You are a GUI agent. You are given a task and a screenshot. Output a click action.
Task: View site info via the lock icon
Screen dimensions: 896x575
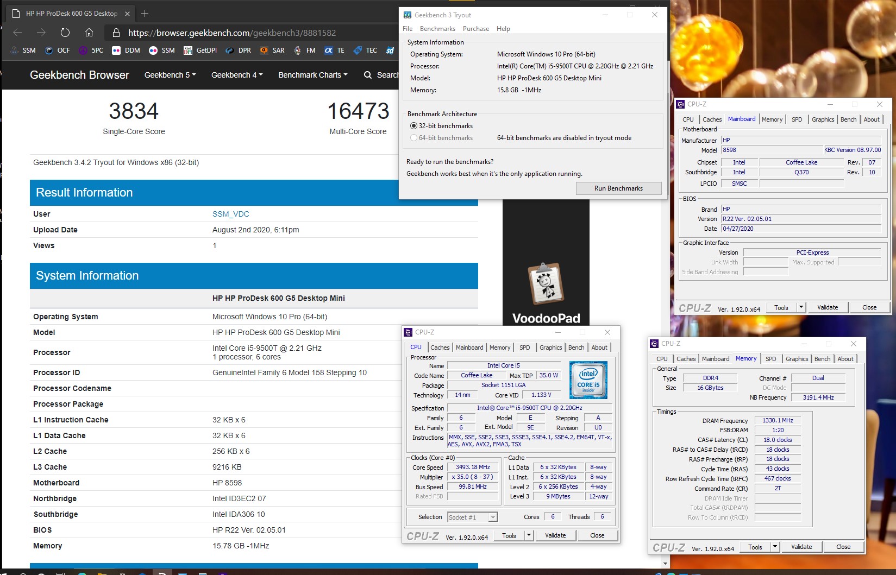tap(116, 33)
